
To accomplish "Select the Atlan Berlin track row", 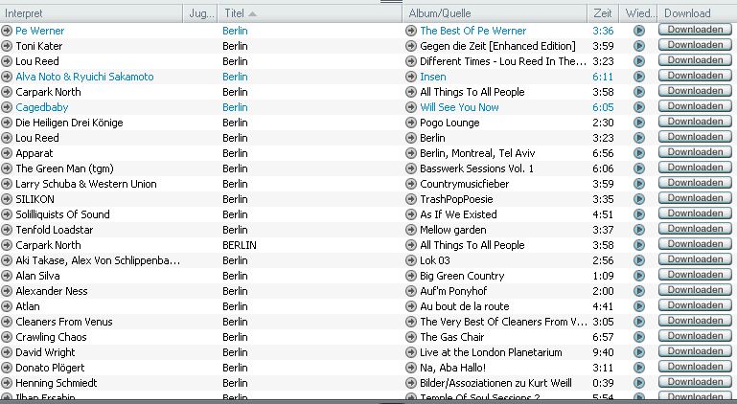I will [x=288, y=306].
